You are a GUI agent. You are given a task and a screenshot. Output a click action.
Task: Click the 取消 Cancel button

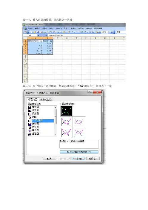49,159
